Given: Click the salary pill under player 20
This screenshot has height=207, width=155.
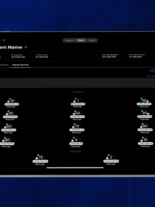Looking at the screenshot, I should [145, 116].
